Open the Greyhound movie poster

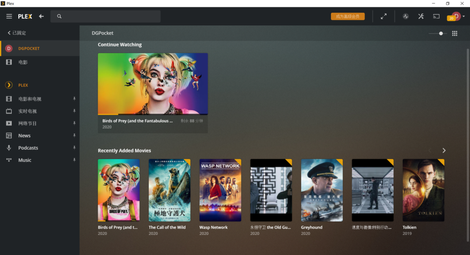pos(321,190)
